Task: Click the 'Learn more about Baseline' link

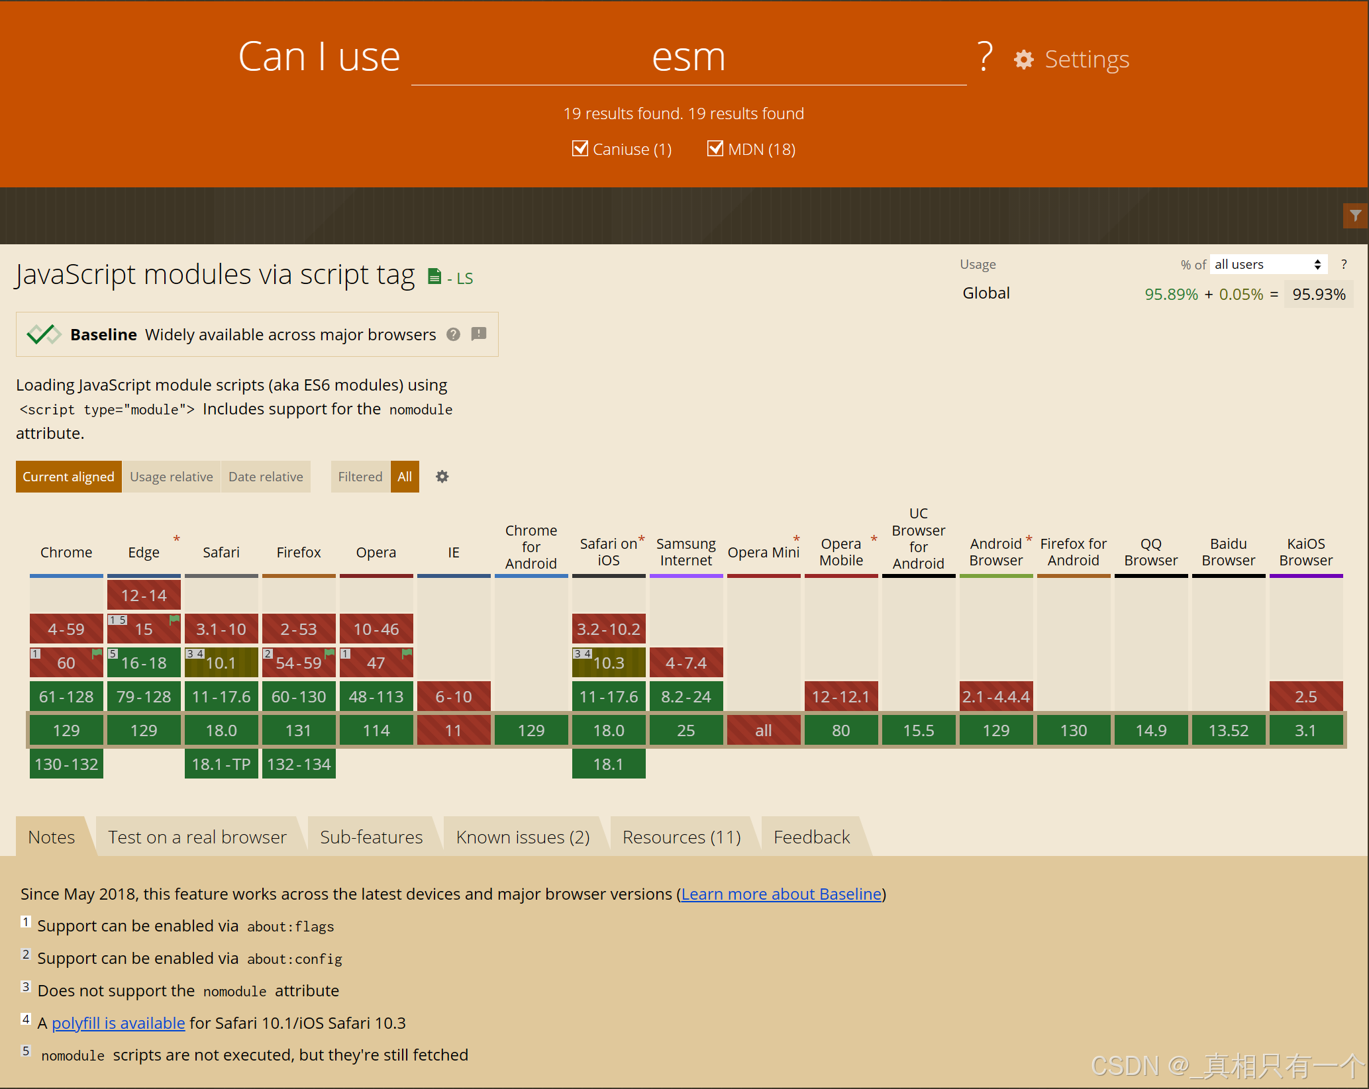Action: 782,894
